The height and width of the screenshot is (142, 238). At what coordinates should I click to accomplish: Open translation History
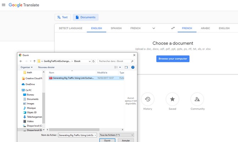[x=148, y=99]
